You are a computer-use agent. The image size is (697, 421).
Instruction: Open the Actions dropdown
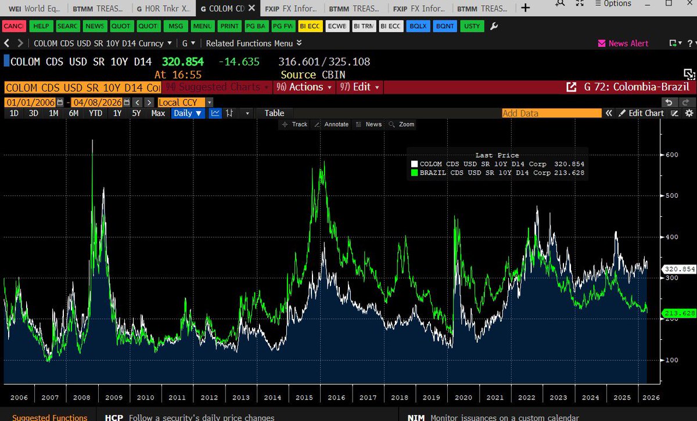pos(305,87)
